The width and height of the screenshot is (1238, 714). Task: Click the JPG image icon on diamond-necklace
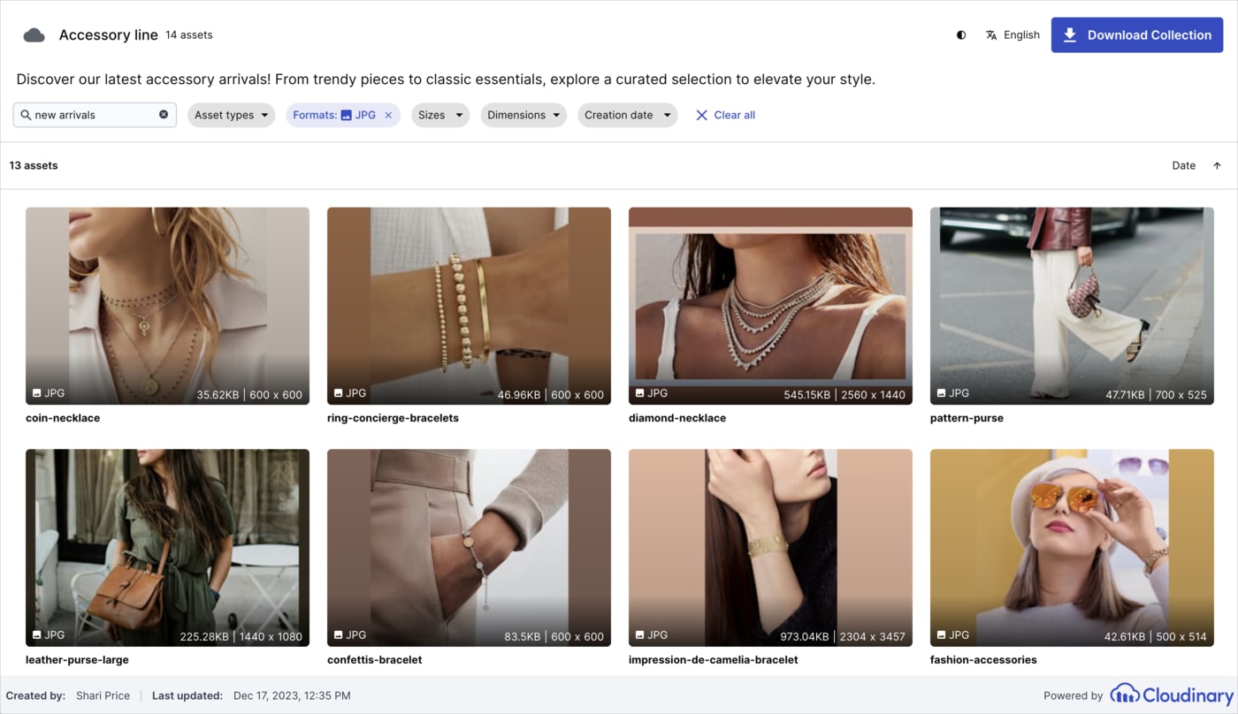click(640, 393)
